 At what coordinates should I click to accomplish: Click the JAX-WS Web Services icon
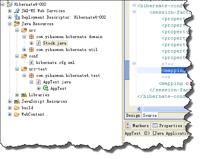tap(17, 11)
